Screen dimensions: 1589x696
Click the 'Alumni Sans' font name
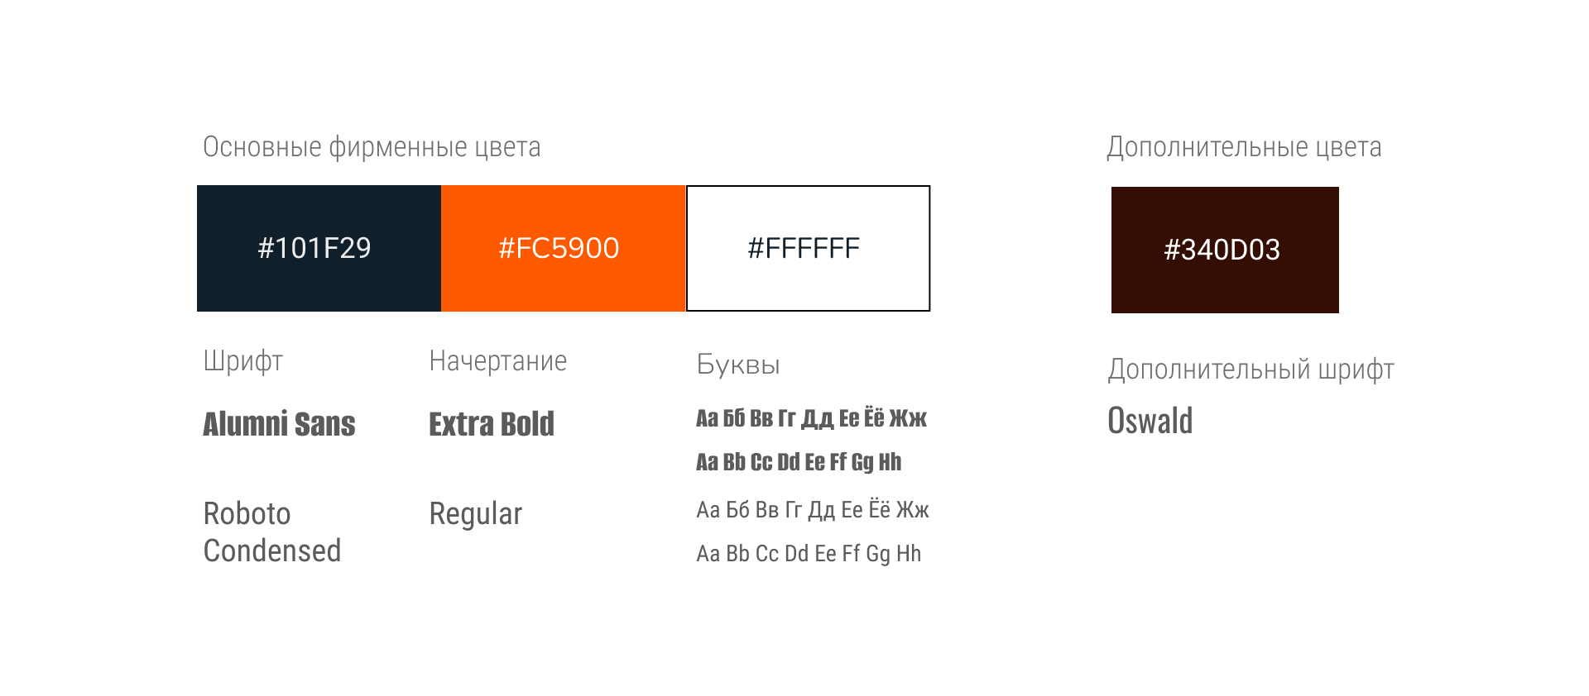click(x=279, y=424)
